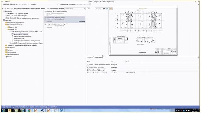Open favorite 528 - 31.01.2015 document
This screenshot has width=201, height=113.
coord(23,18)
